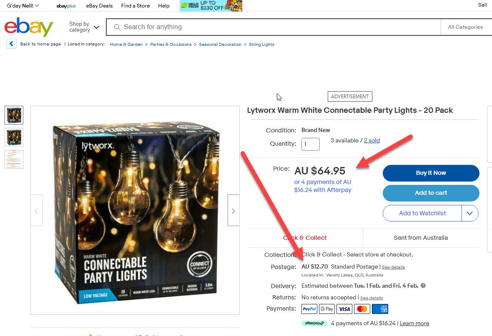
Task: Show next product image with right arrow
Action: click(x=233, y=211)
